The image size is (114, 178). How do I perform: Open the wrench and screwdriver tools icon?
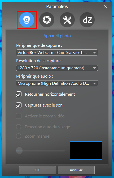click(67, 20)
